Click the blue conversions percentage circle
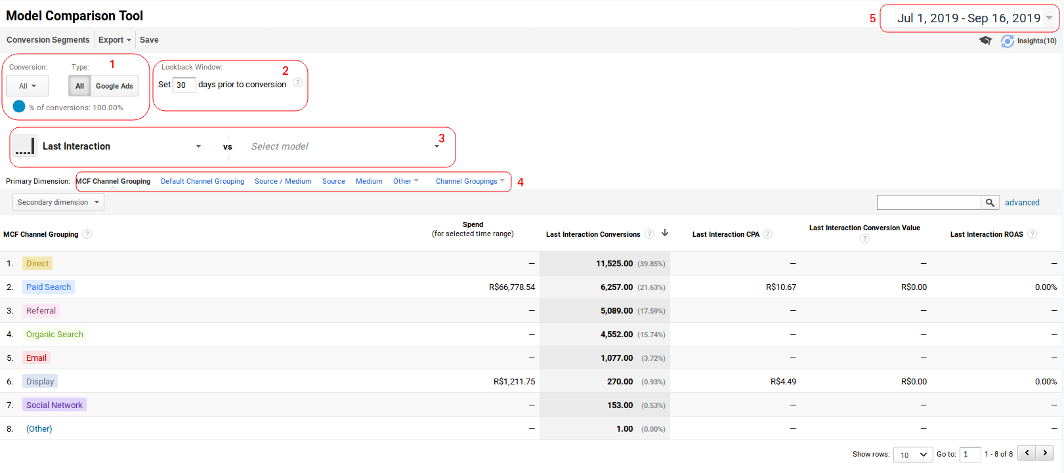This screenshot has height=473, width=1064. click(19, 106)
